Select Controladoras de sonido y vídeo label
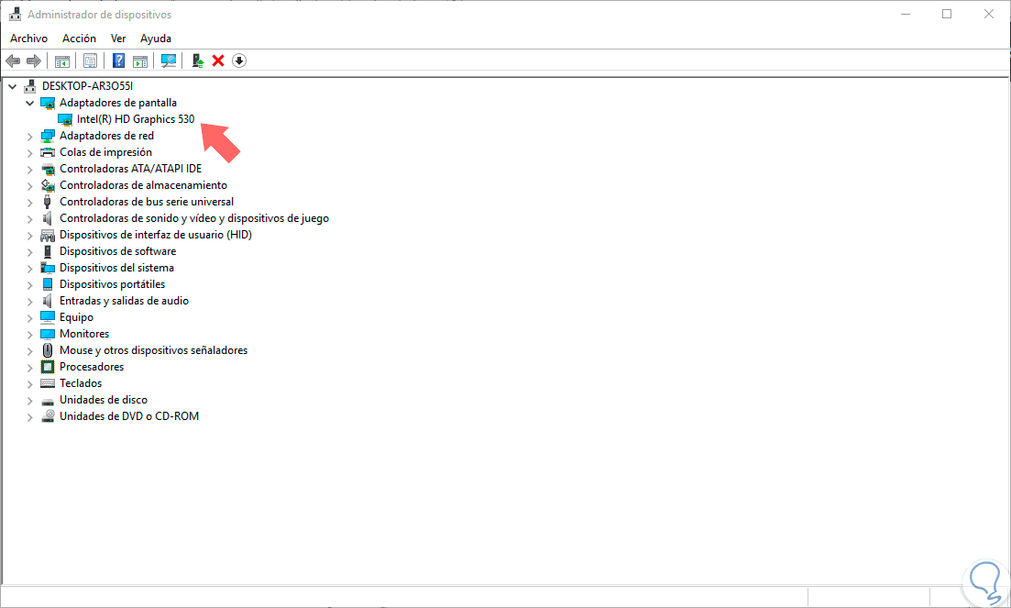 (194, 218)
